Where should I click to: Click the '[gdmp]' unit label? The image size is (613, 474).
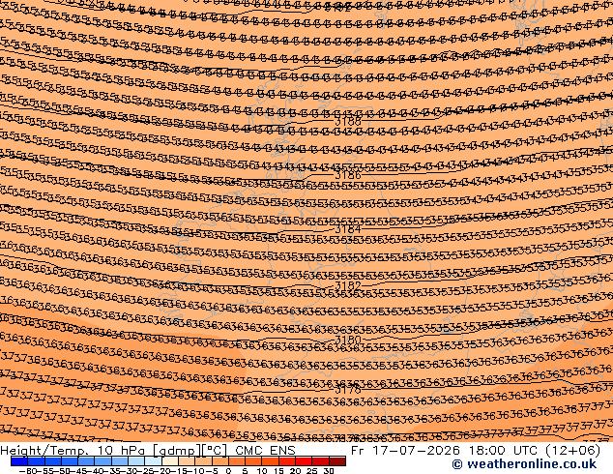[x=176, y=451]
